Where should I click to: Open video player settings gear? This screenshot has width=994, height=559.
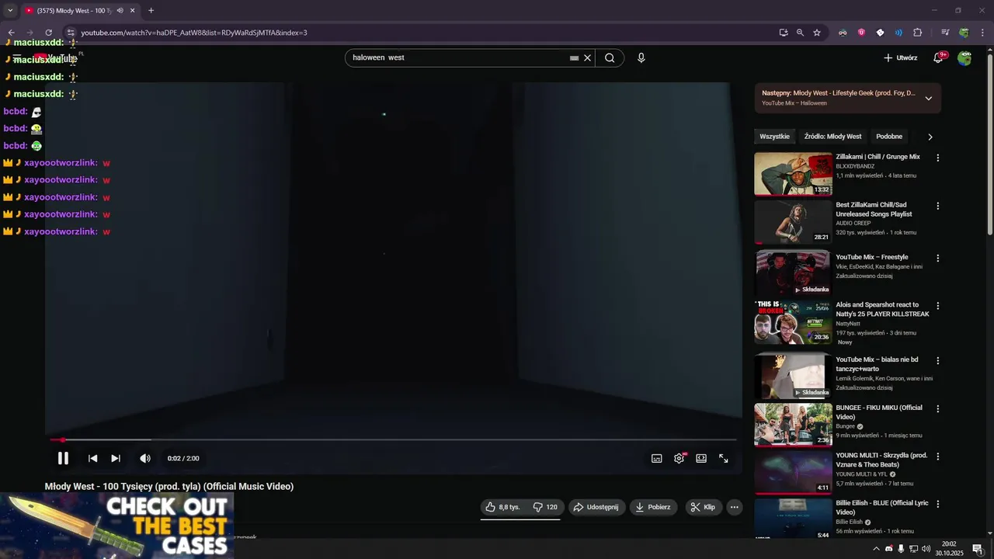point(679,458)
